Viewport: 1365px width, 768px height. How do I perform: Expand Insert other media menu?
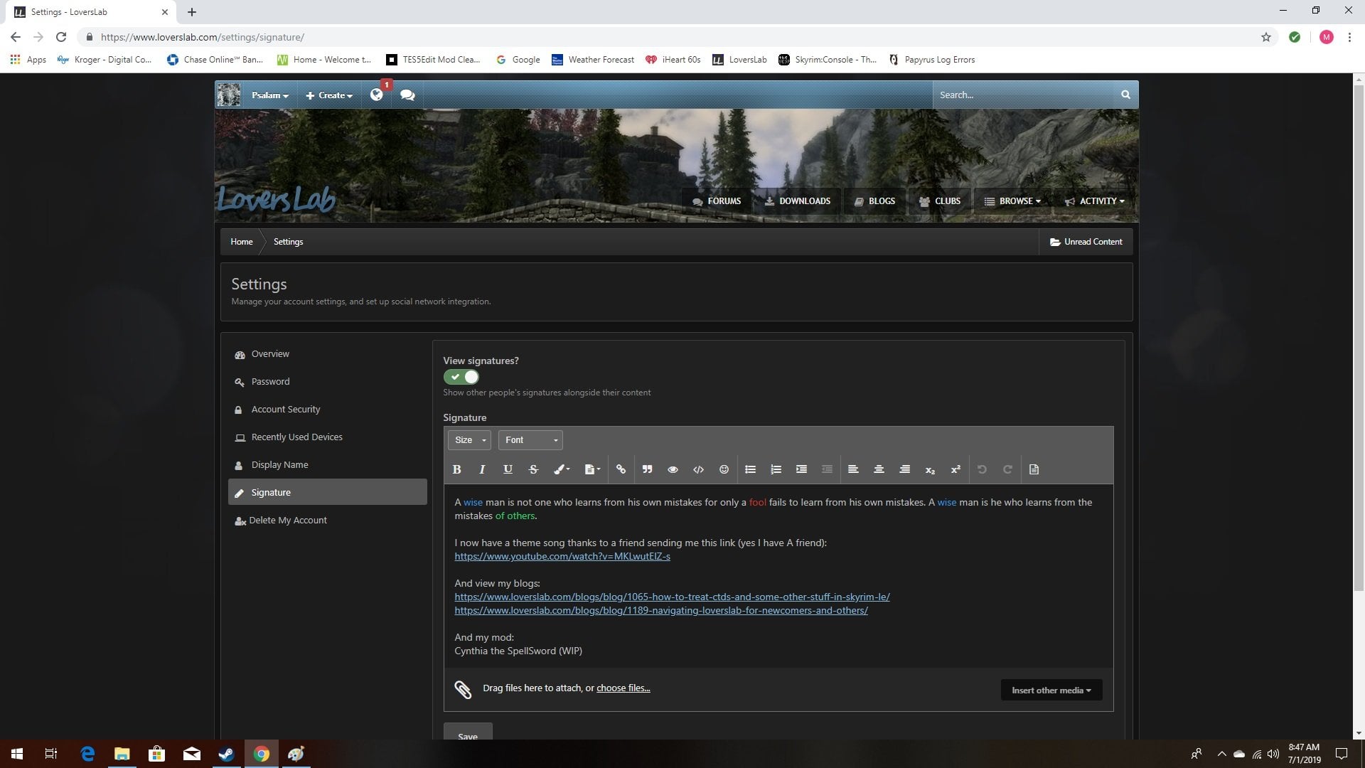[1051, 690]
